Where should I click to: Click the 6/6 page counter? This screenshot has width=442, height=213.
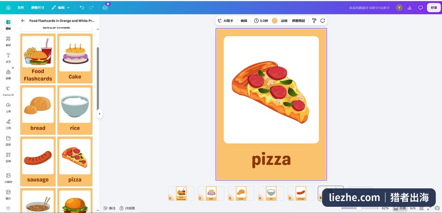[413, 208]
